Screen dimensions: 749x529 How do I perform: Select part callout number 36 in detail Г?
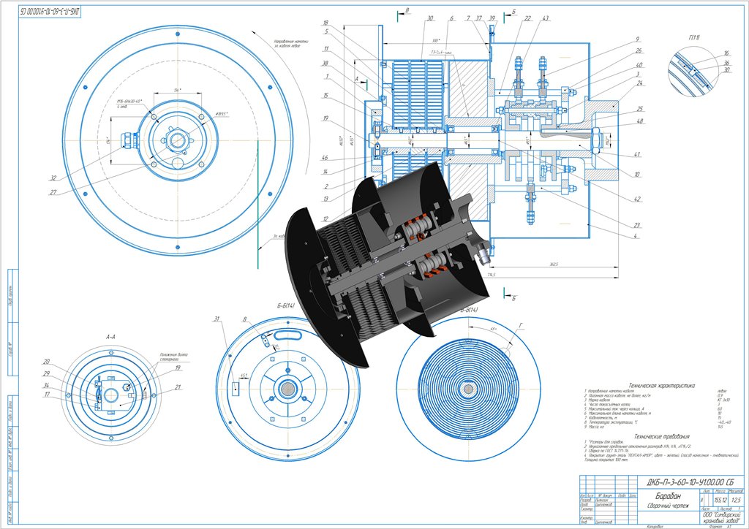[726, 63]
